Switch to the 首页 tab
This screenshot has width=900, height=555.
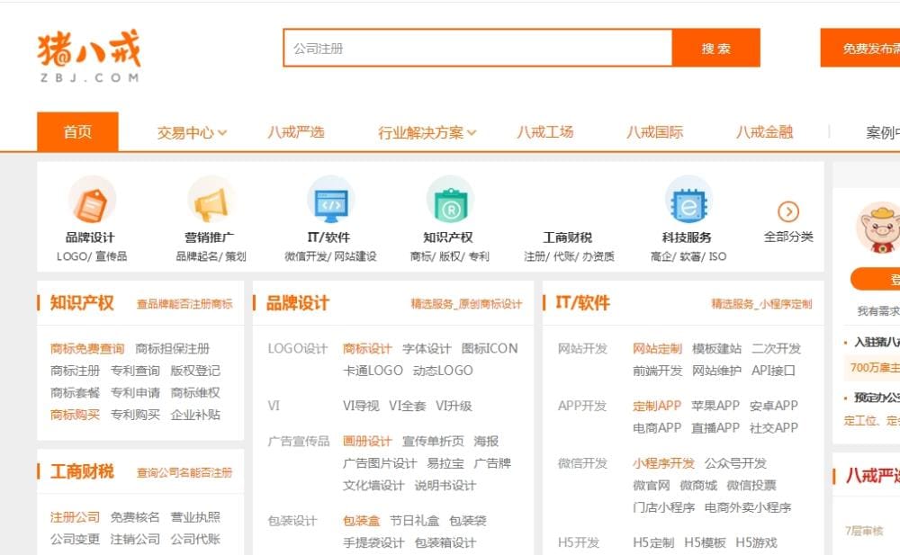(76, 130)
